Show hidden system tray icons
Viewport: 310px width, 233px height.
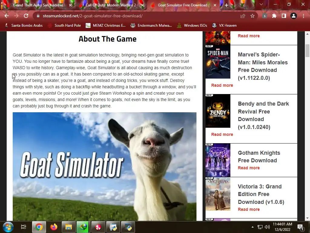252,227
